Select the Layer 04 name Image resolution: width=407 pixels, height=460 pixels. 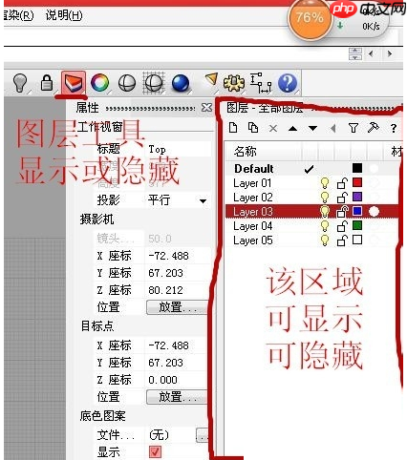[x=252, y=226]
